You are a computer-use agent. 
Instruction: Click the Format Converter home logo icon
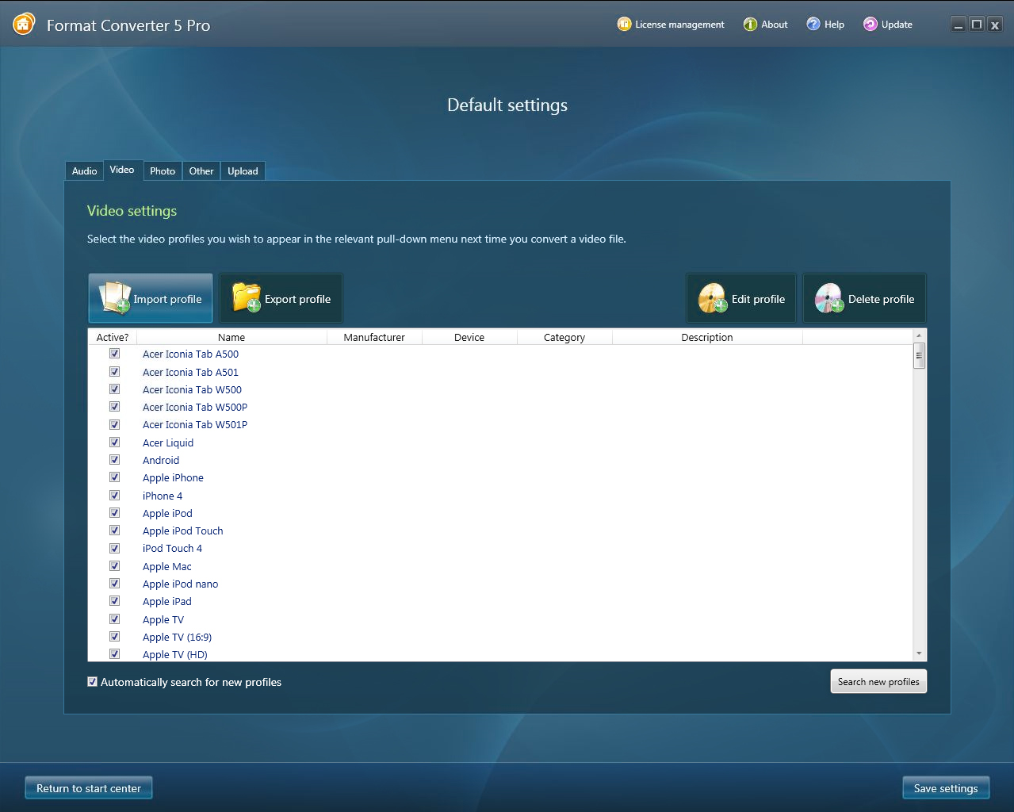(x=24, y=25)
